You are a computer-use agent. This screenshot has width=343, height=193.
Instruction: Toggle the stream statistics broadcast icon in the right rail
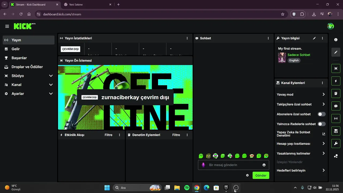coord(336,118)
